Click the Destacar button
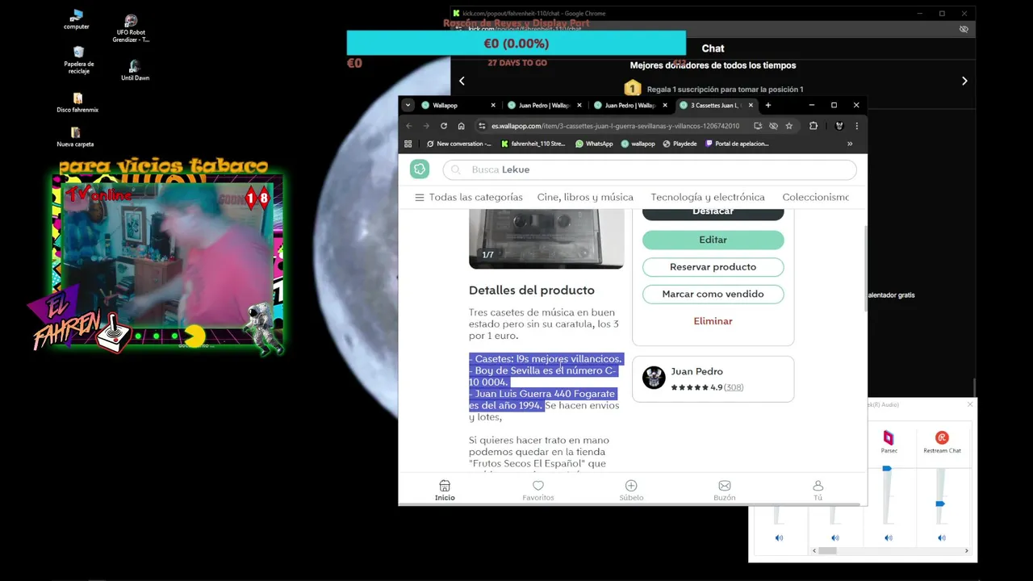 [713, 214]
